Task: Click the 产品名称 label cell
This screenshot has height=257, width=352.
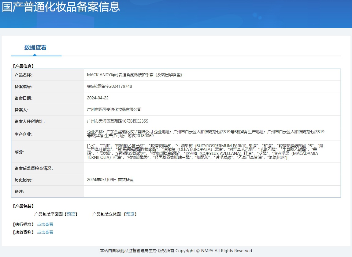Action: pyautogui.click(x=48, y=75)
